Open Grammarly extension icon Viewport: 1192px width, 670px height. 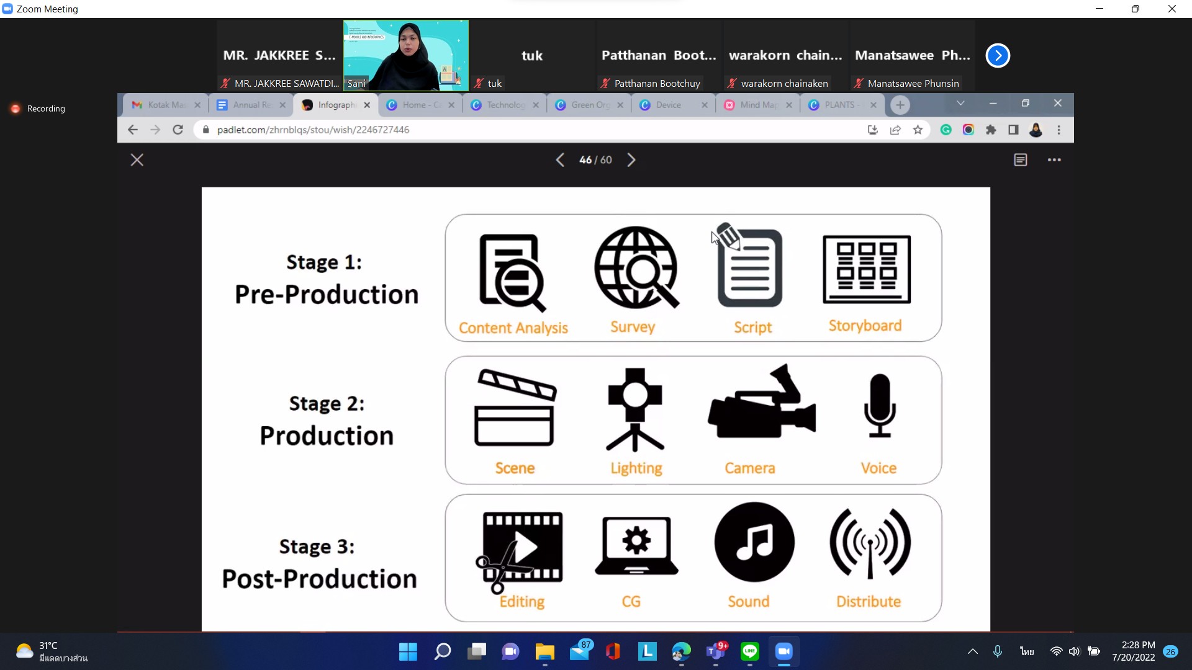coord(946,130)
